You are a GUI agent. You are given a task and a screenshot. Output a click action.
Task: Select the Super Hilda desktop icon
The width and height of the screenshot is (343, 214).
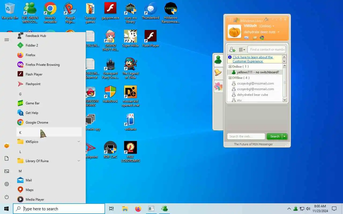click(x=131, y=39)
